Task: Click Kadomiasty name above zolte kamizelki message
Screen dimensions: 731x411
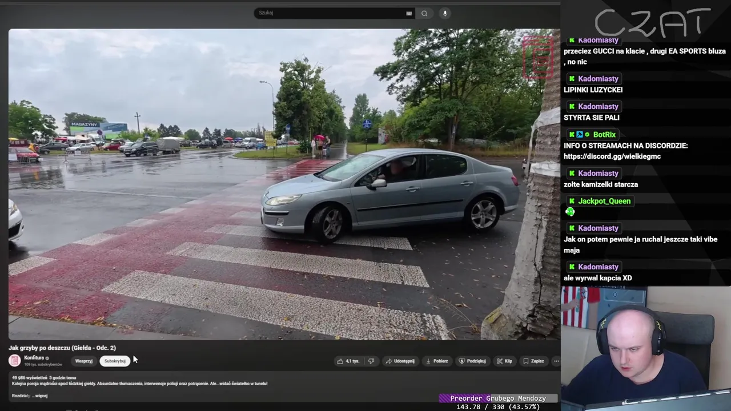Action: (x=598, y=174)
